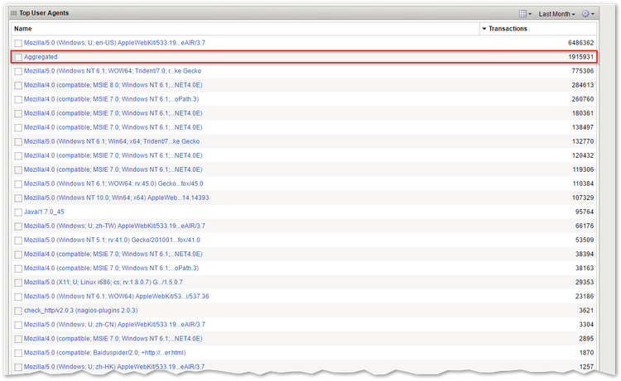The image size is (621, 381).
Task: Open the zh-TW AppleWebKit eAIR/3.7 link
Action: (114, 226)
